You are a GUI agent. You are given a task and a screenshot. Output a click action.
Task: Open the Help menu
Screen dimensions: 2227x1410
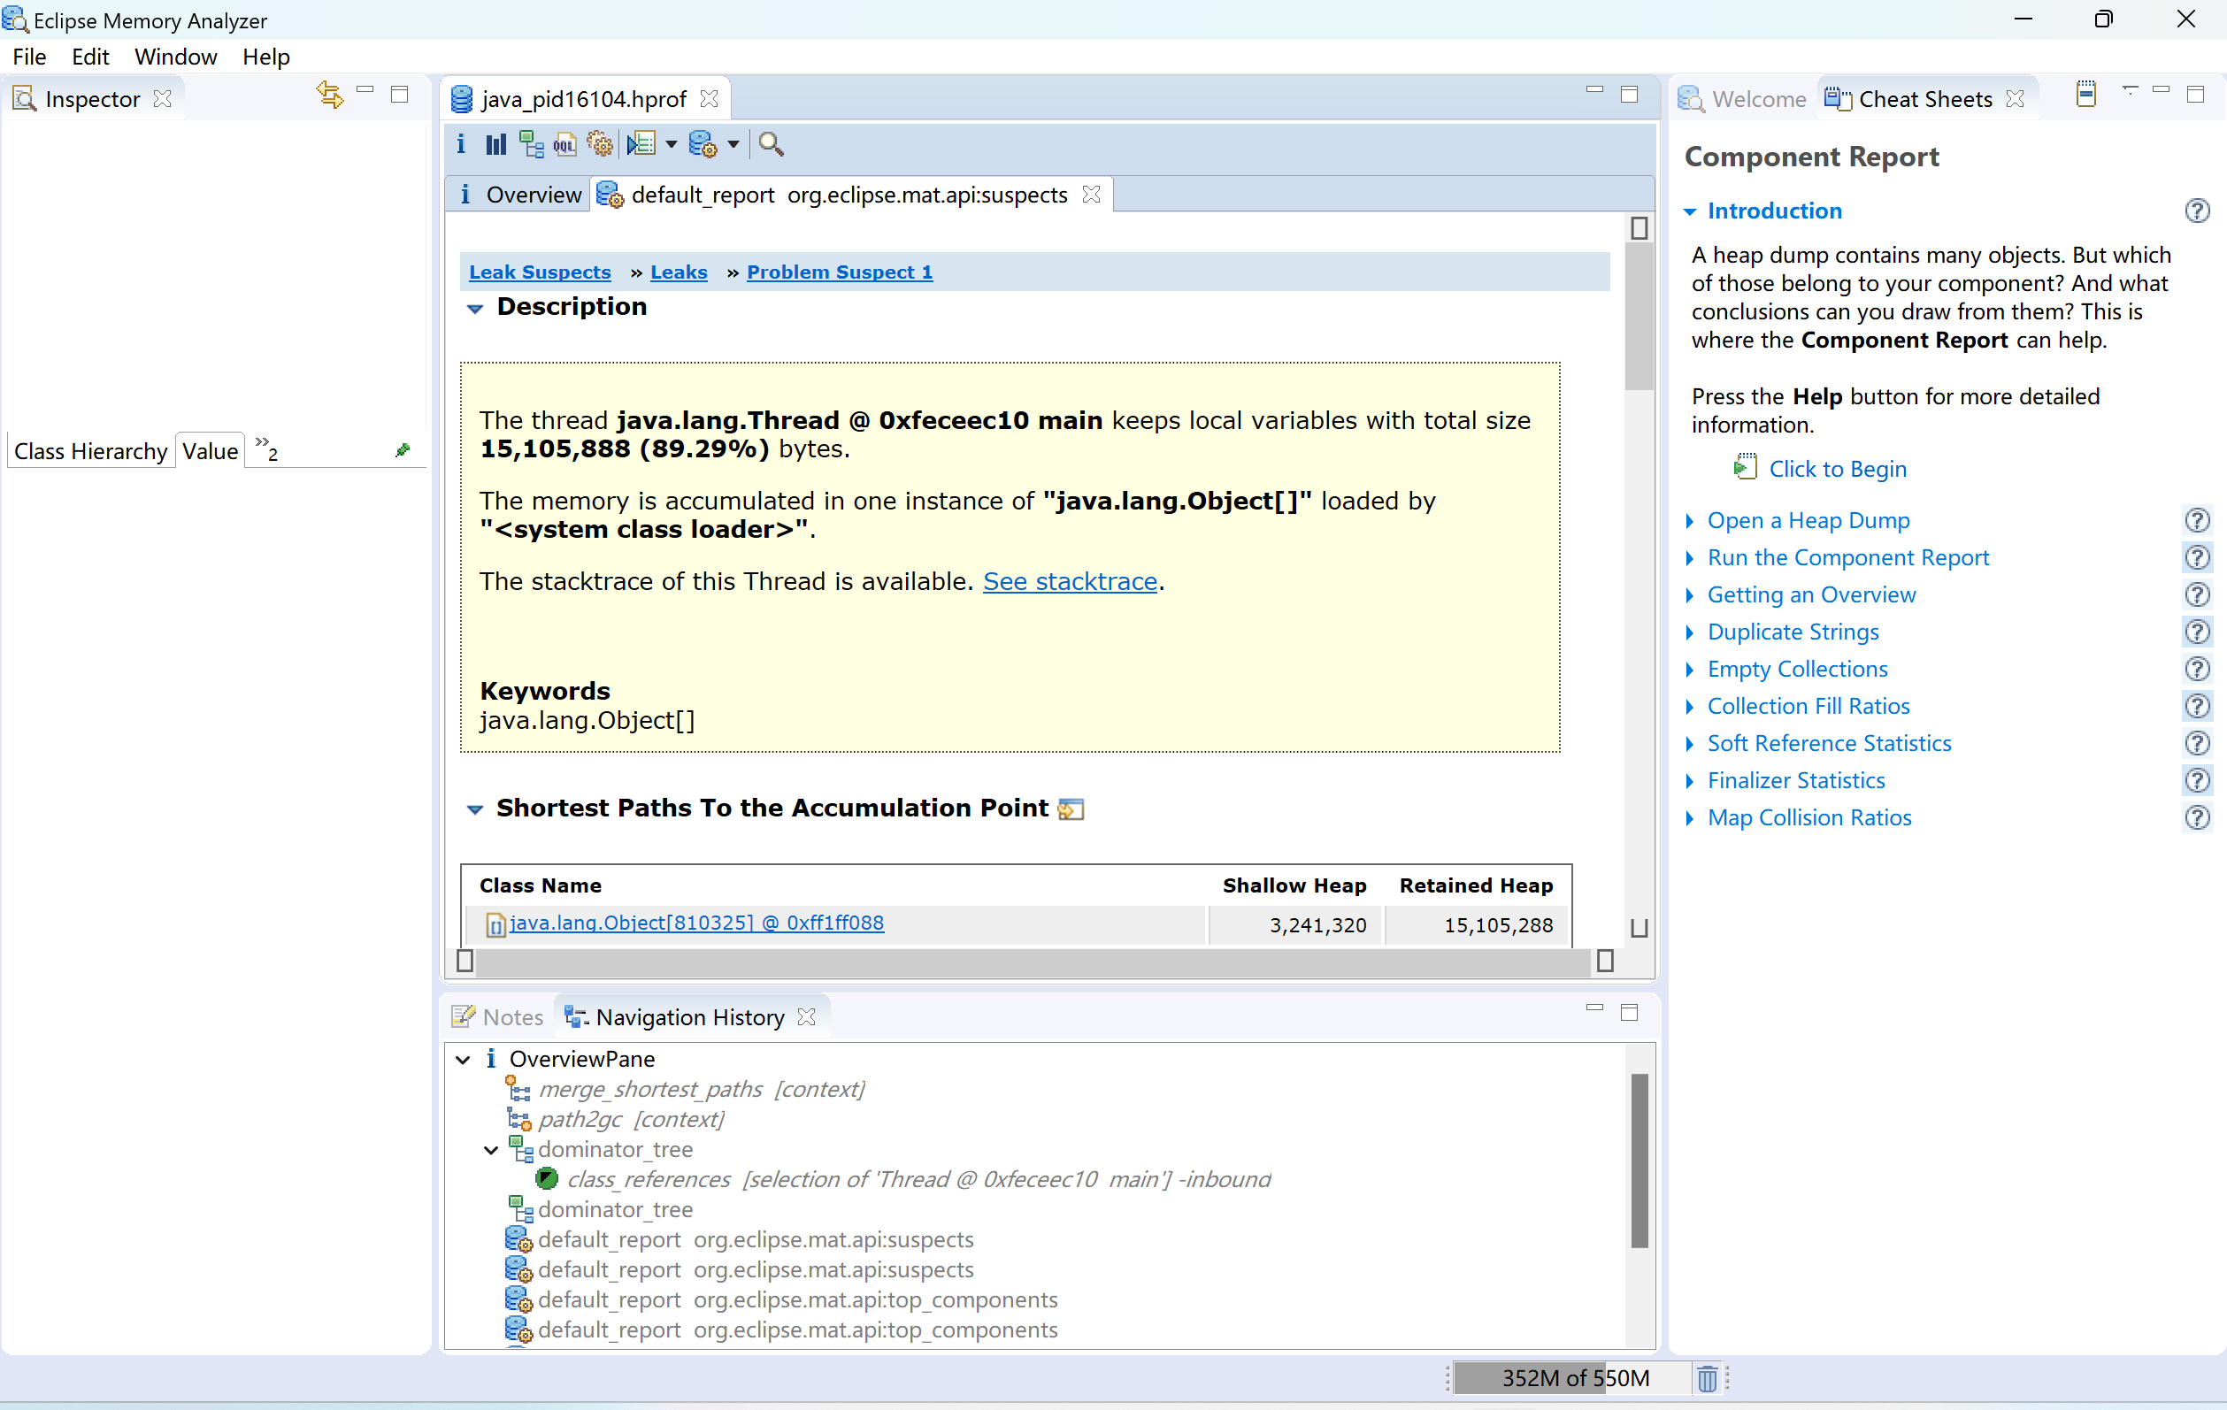tap(266, 57)
